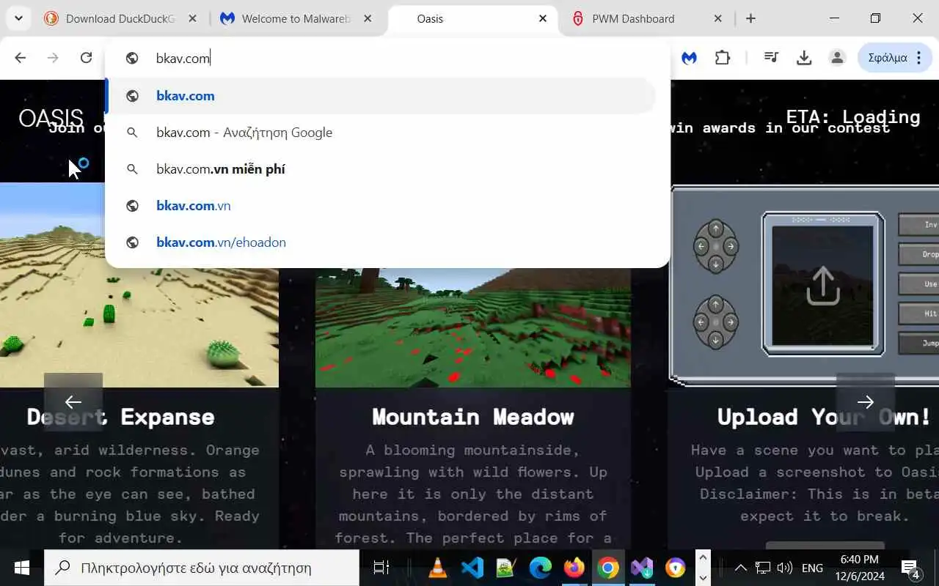
Task: Click the Σφάλμα error menu button
Action: coord(895,58)
